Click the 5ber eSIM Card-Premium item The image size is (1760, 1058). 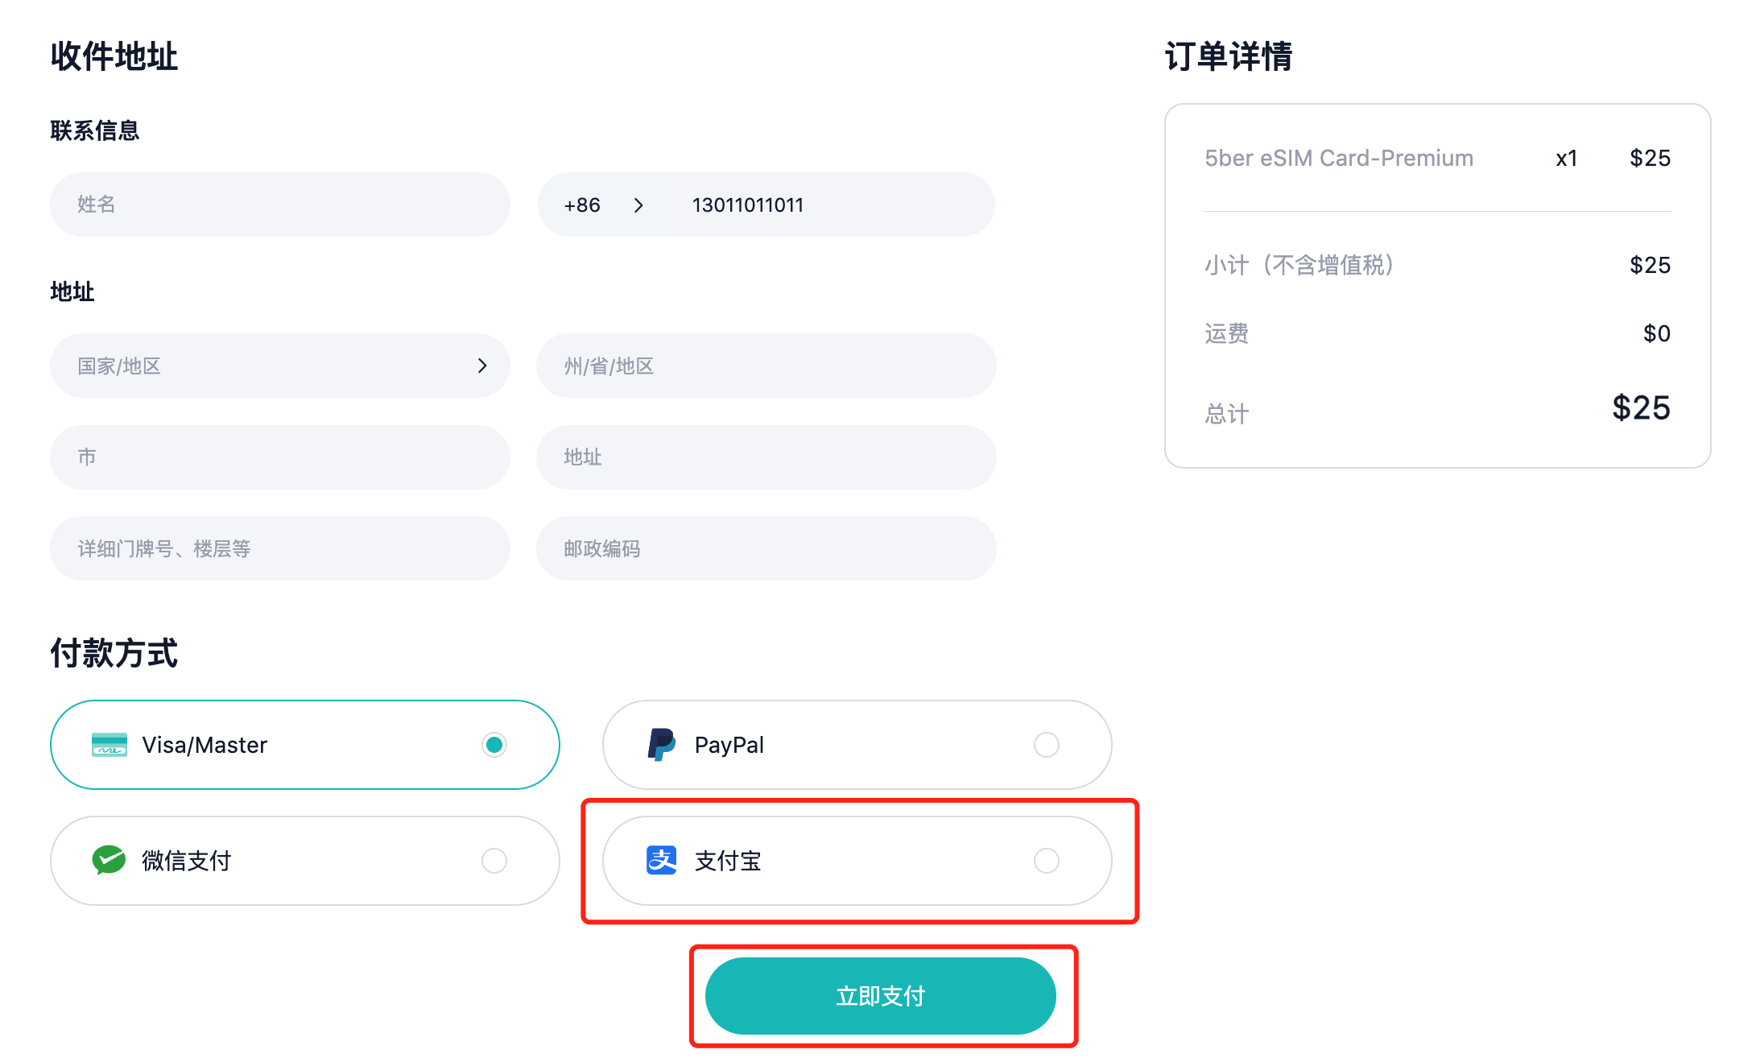pyautogui.click(x=1338, y=158)
